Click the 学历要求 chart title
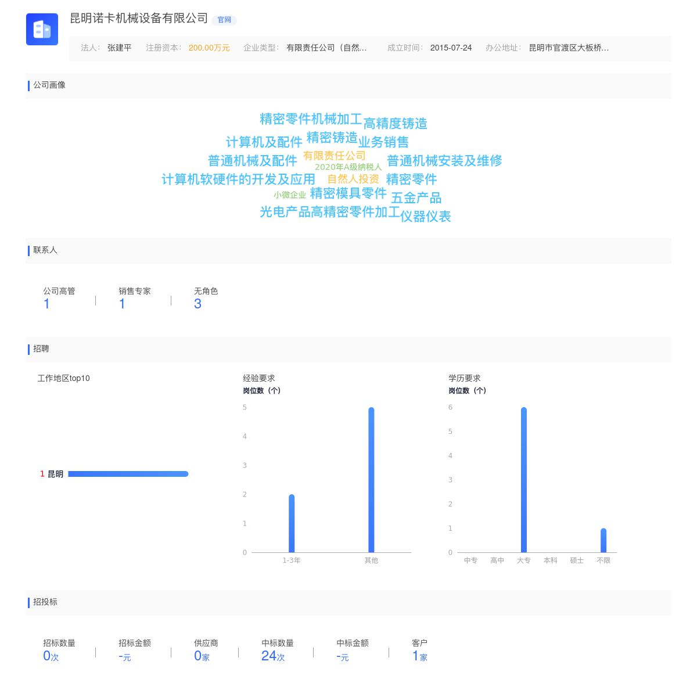This screenshot has width=697, height=690. click(465, 378)
